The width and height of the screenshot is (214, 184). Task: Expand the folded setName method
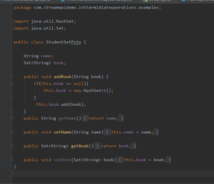pyautogui.click(x=12, y=132)
